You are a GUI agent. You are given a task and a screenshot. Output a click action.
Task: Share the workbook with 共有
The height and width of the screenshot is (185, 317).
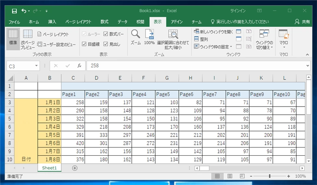[x=302, y=22]
